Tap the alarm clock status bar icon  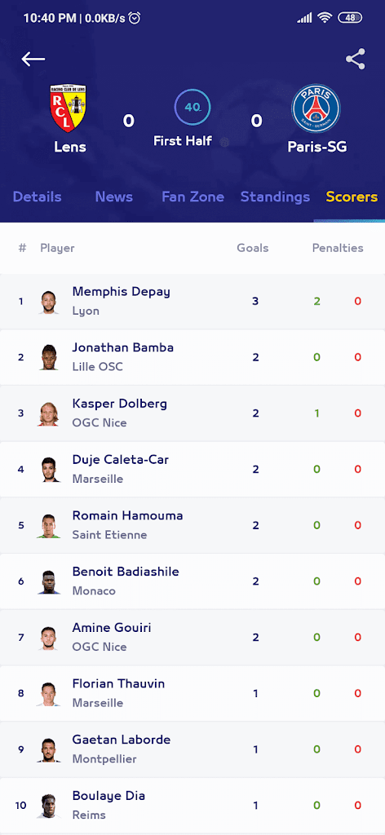point(135,18)
